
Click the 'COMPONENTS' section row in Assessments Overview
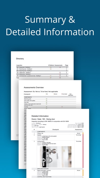pos(50,97)
